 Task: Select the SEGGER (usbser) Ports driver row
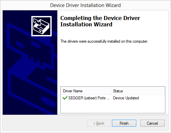point(113,98)
